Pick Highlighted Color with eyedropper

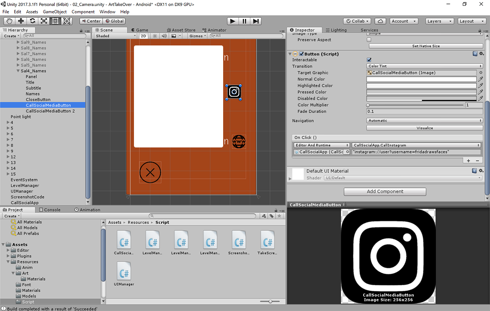pos(481,86)
